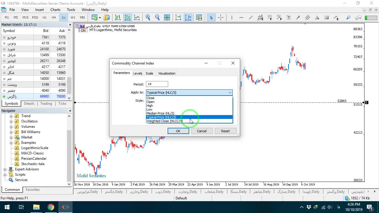379x213 pixels.
Task: Switch Navigator to Favorites tab
Action: point(33,190)
